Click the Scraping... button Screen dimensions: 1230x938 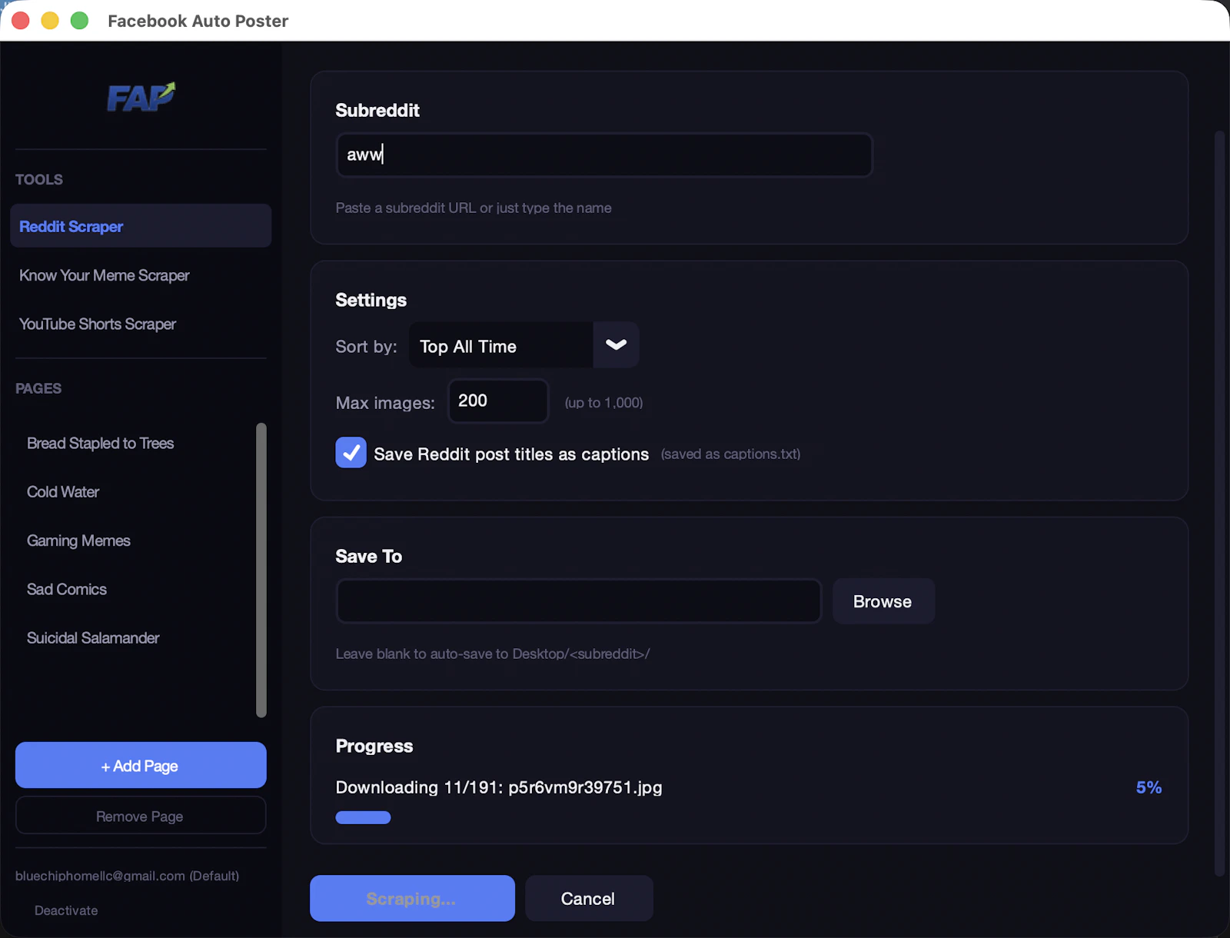412,898
